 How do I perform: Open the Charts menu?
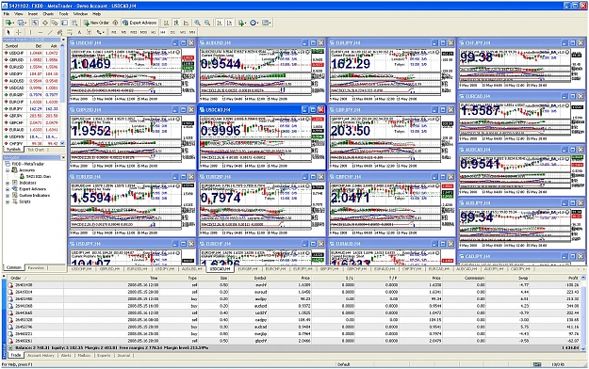[48, 14]
